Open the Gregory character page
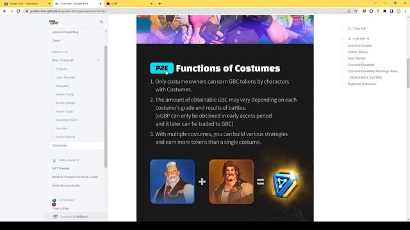410x230 pixels. click(x=61, y=69)
